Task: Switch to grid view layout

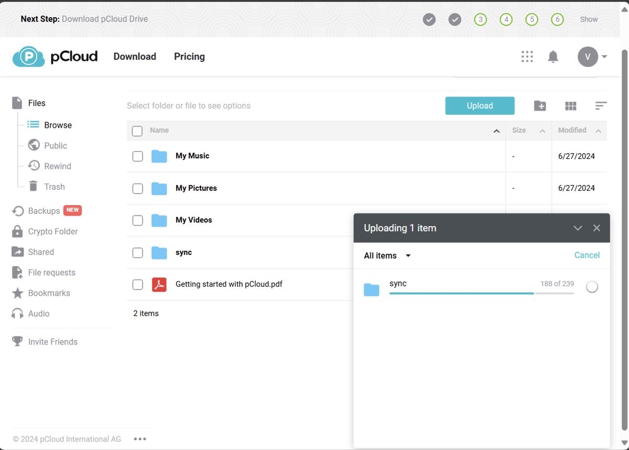Action: coord(570,105)
